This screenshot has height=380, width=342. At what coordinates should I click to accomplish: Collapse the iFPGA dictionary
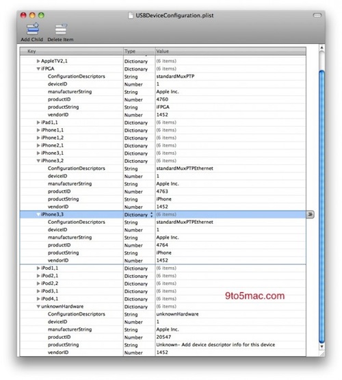[38, 69]
